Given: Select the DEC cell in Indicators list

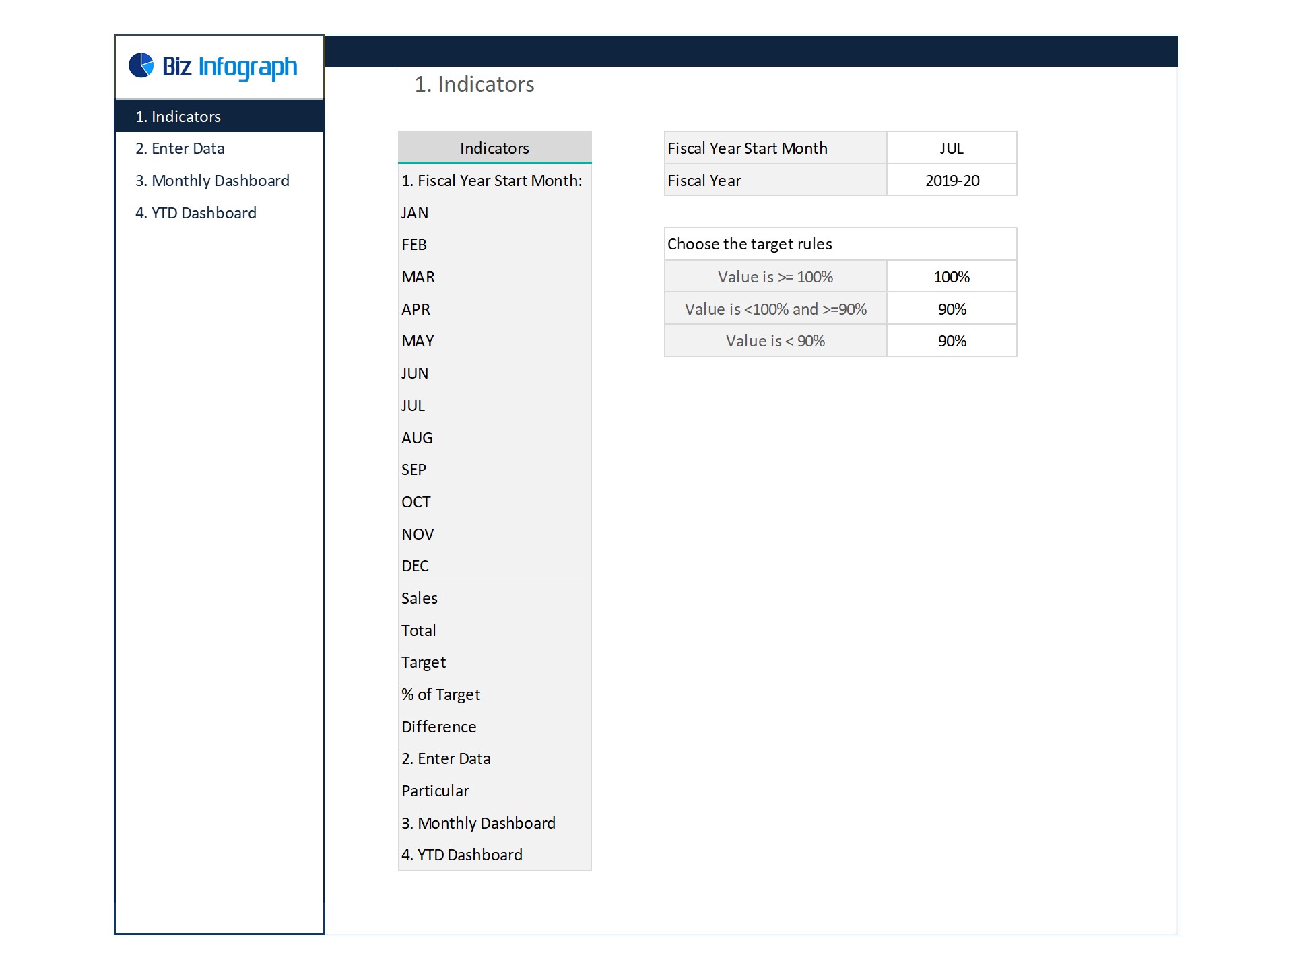Looking at the screenshot, I should 495,566.
